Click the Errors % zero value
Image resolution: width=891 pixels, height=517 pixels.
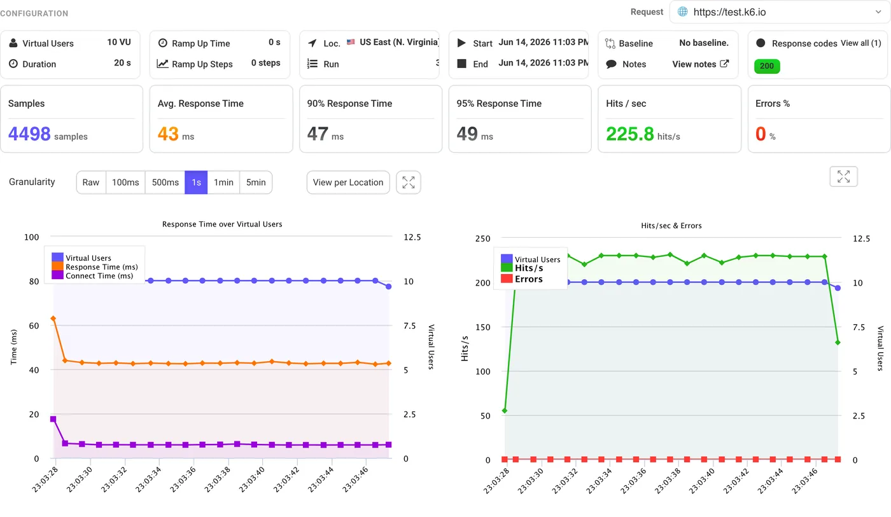click(760, 134)
